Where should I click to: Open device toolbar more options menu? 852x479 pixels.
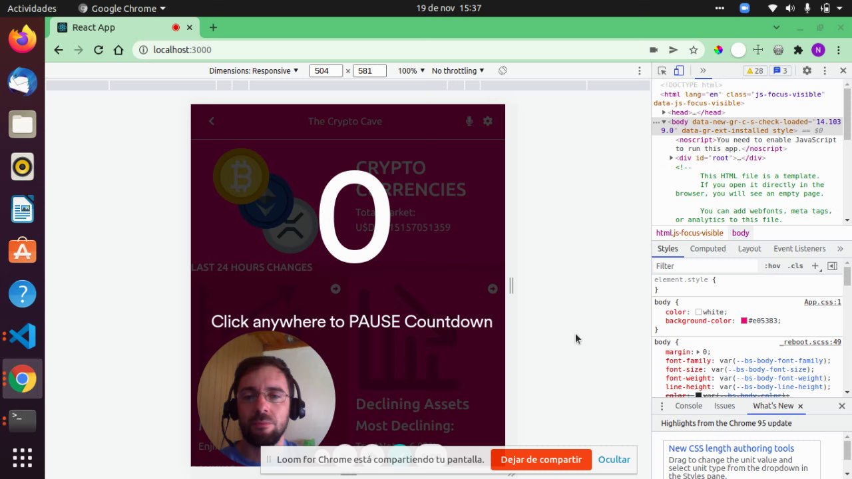point(640,71)
